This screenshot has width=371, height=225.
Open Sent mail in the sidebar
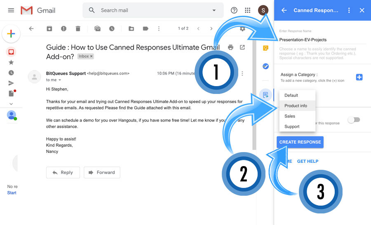coord(11,83)
